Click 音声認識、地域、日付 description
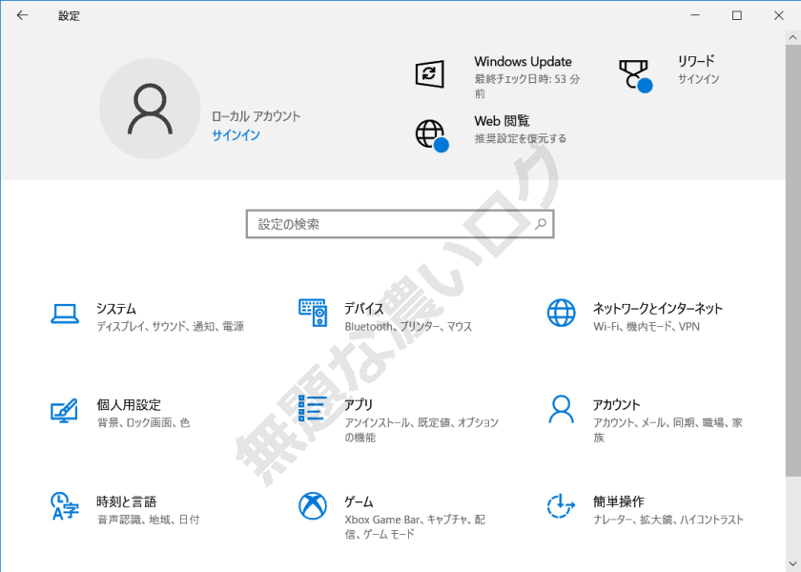This screenshot has width=801, height=572. click(x=148, y=520)
